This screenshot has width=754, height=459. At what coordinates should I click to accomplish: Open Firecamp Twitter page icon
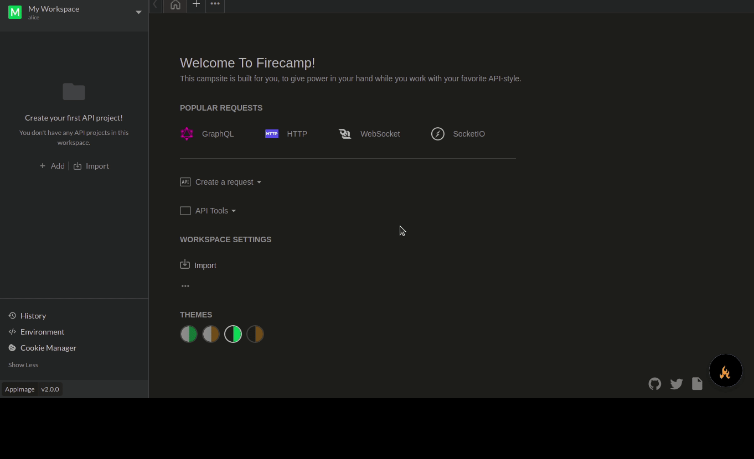tap(676, 384)
